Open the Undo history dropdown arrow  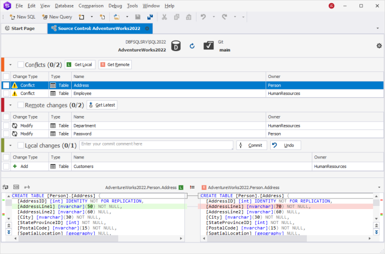click(x=214, y=17)
